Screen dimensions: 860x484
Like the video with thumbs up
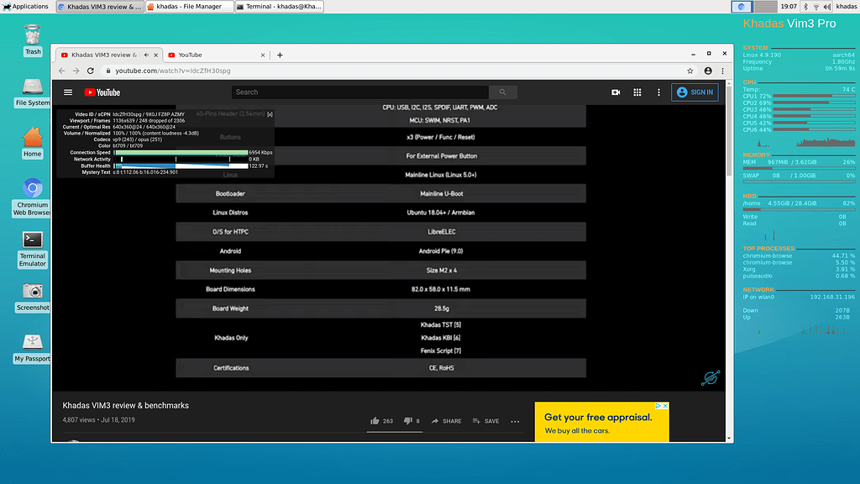click(x=375, y=421)
